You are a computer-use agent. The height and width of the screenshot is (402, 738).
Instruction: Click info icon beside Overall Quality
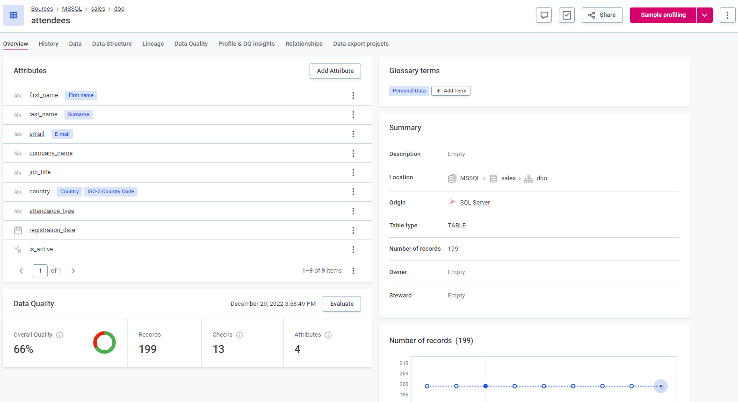60,335
